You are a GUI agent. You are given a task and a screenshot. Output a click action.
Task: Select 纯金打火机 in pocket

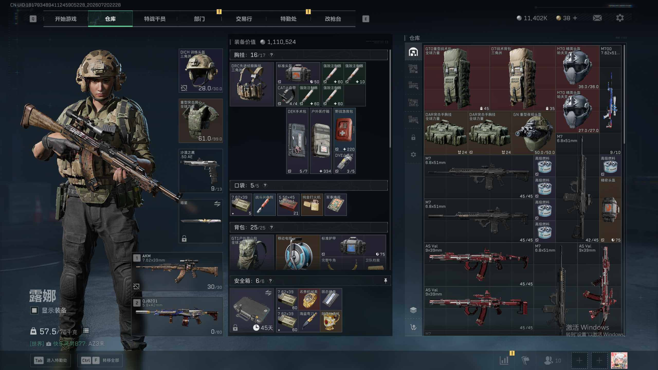312,205
